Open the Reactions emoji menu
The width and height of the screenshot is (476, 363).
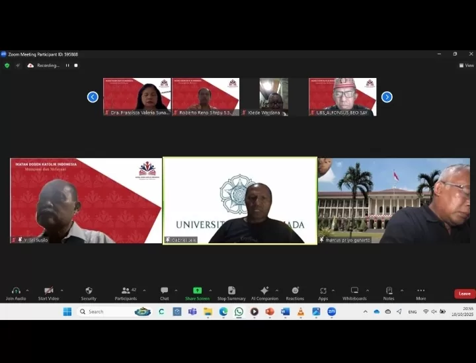(x=295, y=291)
